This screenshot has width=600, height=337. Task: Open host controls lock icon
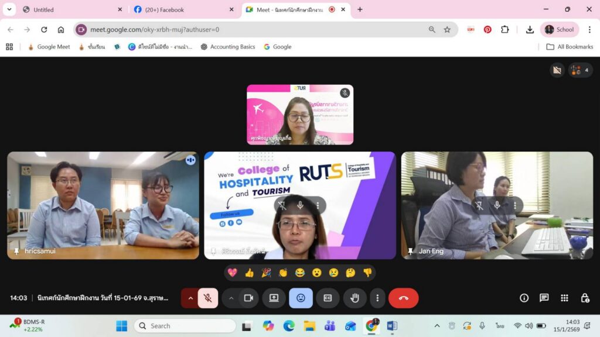(584, 298)
